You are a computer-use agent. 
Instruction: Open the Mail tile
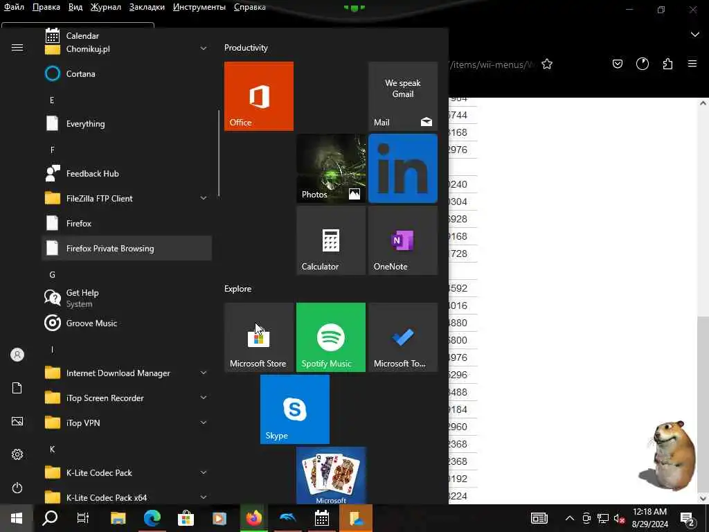point(403,96)
